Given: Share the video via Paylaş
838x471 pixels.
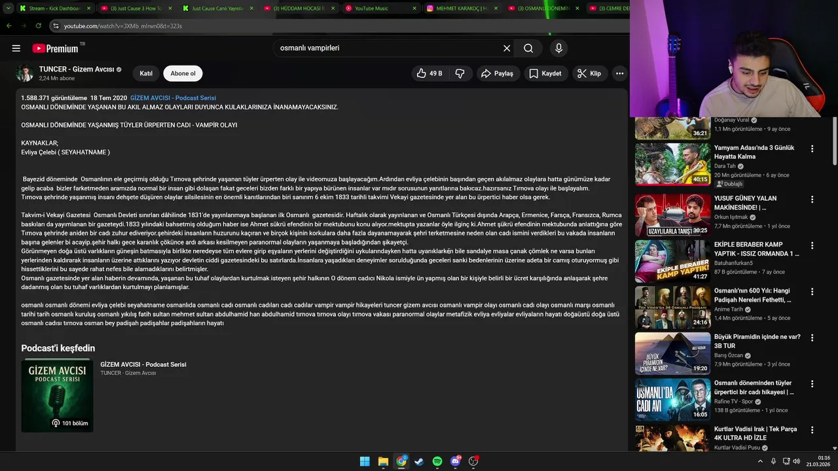Looking at the screenshot, I should [498, 73].
